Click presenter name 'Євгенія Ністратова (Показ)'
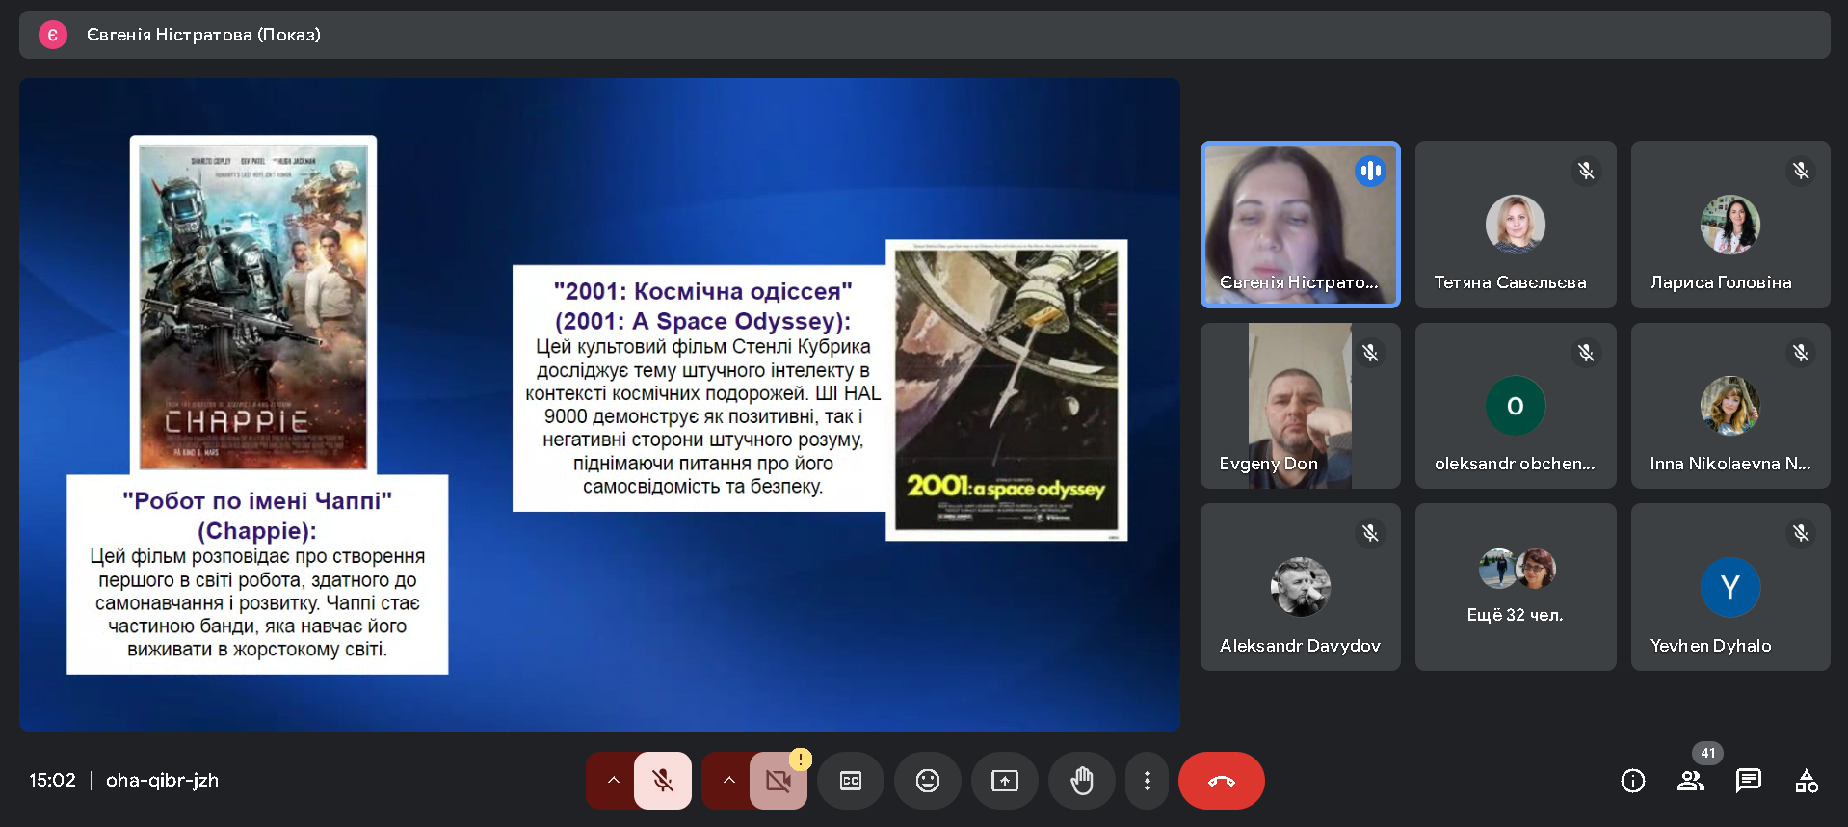 pyautogui.click(x=203, y=35)
